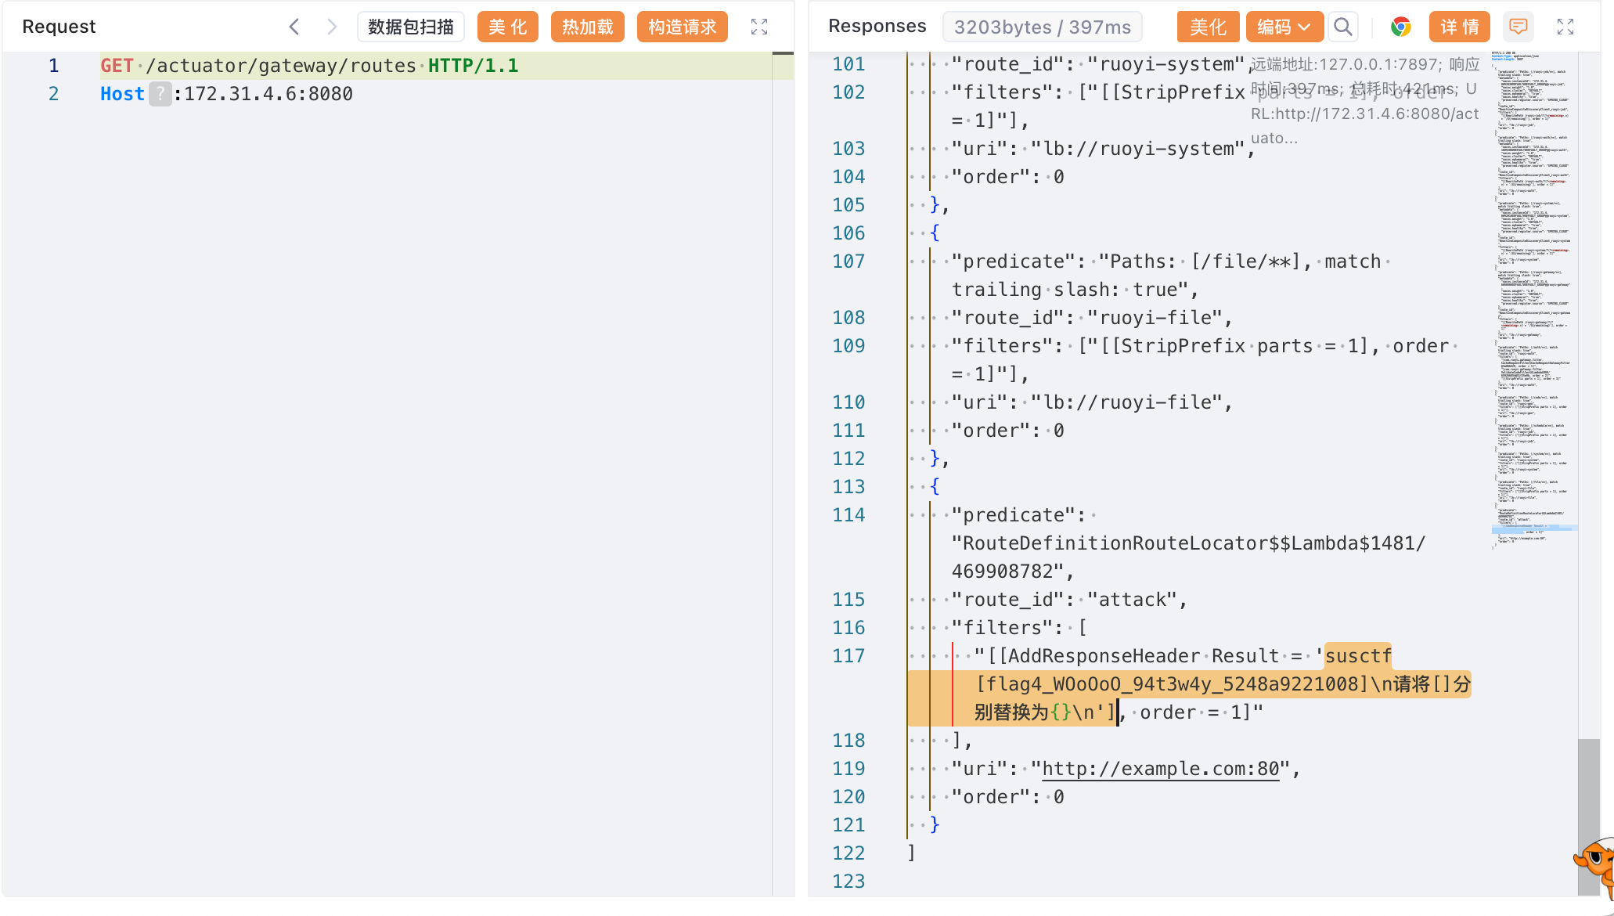The height and width of the screenshot is (916, 1614).
Task: Click the response code minimap
Action: coord(1533,298)
